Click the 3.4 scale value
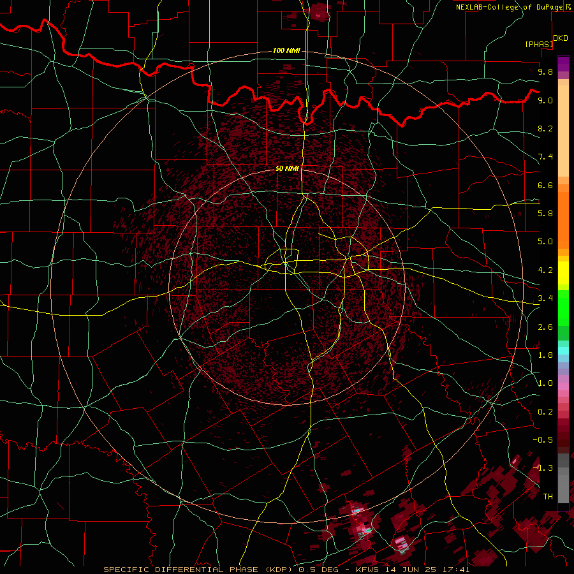This screenshot has height=574, width=574. point(545,298)
